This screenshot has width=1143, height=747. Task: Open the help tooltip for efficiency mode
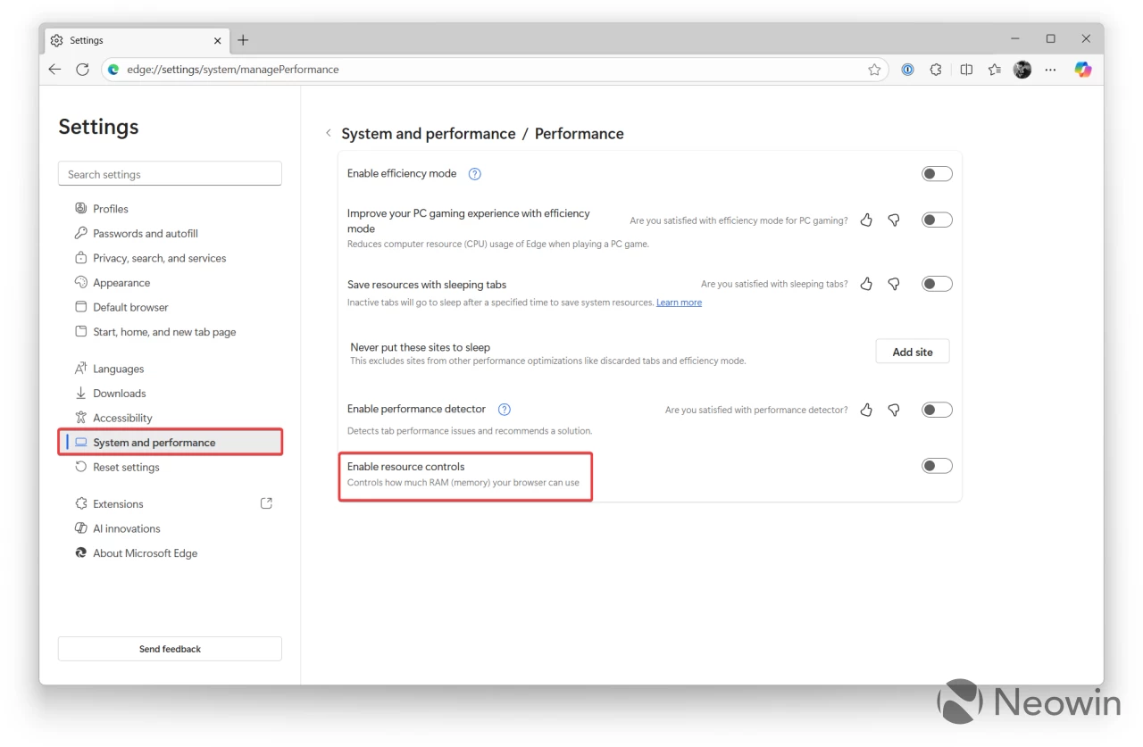tap(474, 173)
